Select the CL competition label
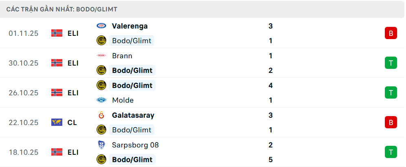 coord(72,122)
